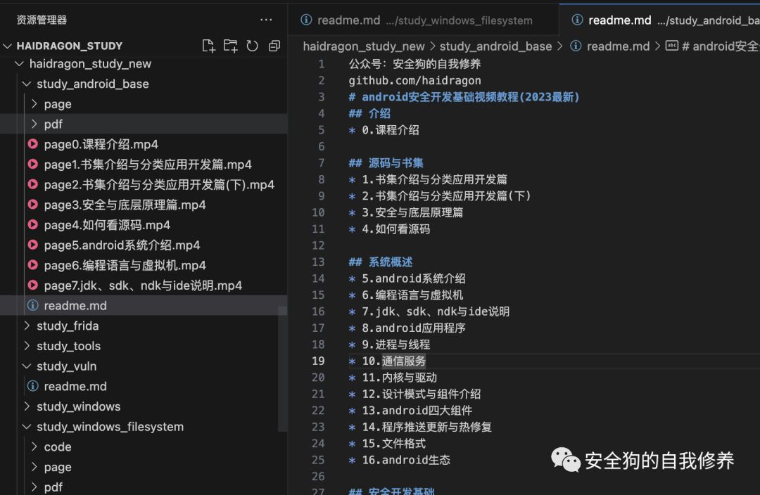Switch to readme.md study_windows_filesystem tab
The width and height of the screenshot is (760, 495).
424,20
